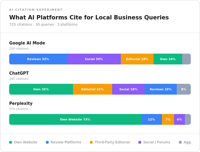Select the Social / Forums legend label
Screen dimensions: 200x152
coord(157,142)
